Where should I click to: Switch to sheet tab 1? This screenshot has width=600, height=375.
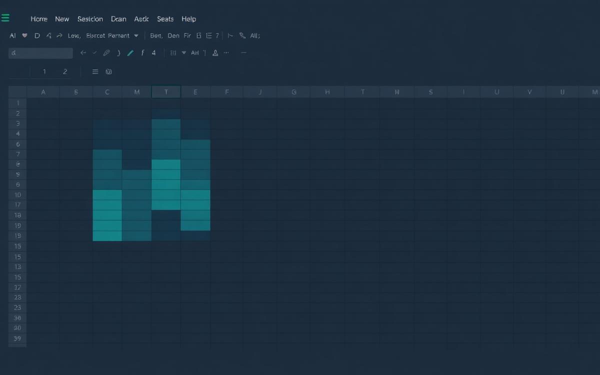point(44,71)
